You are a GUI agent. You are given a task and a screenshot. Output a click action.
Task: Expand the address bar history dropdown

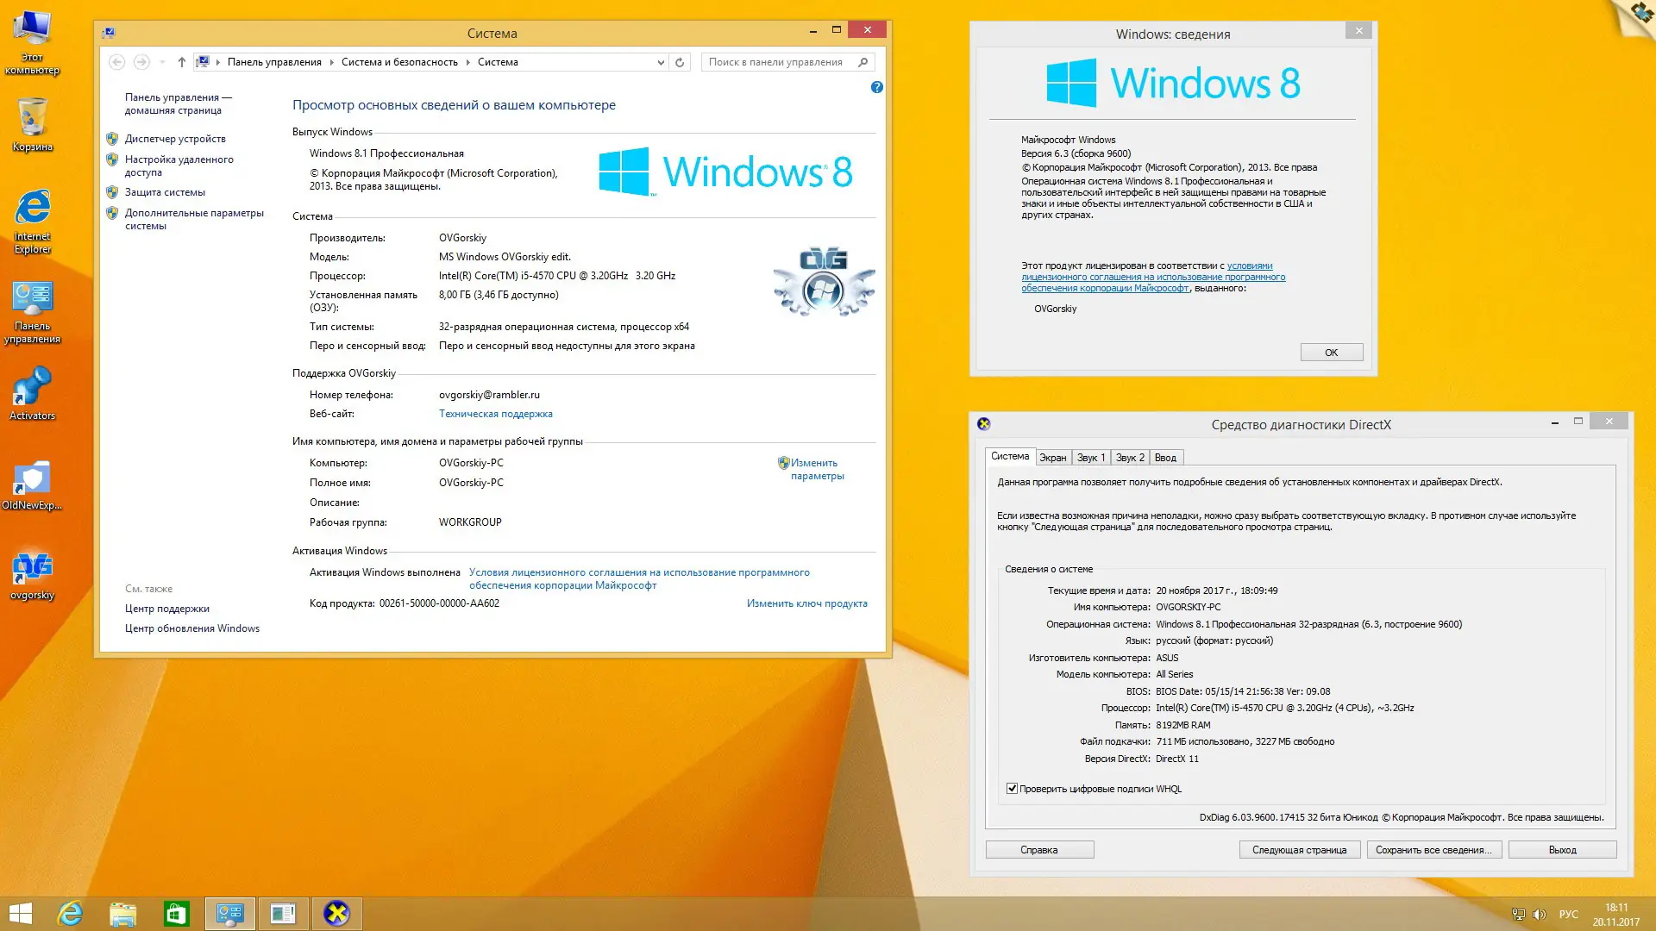pyautogui.click(x=661, y=62)
